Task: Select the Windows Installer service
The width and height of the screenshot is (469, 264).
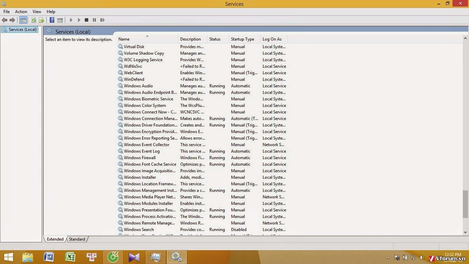Action: (140, 177)
